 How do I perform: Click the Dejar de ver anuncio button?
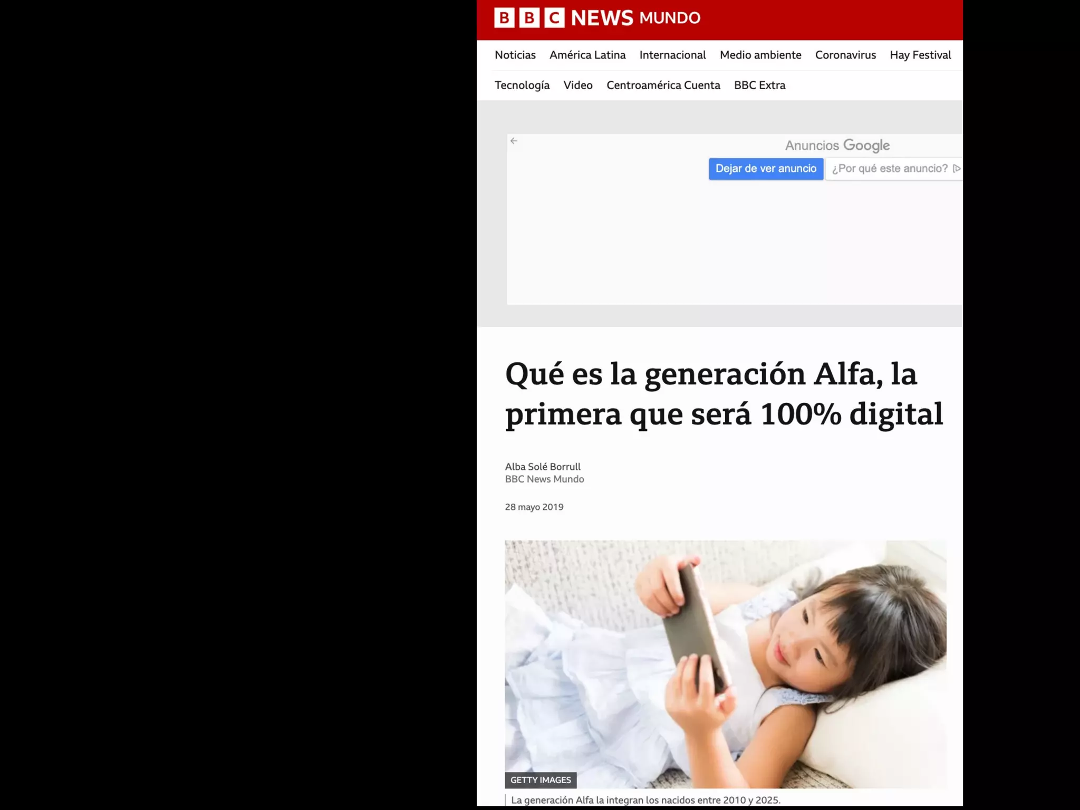tap(766, 169)
